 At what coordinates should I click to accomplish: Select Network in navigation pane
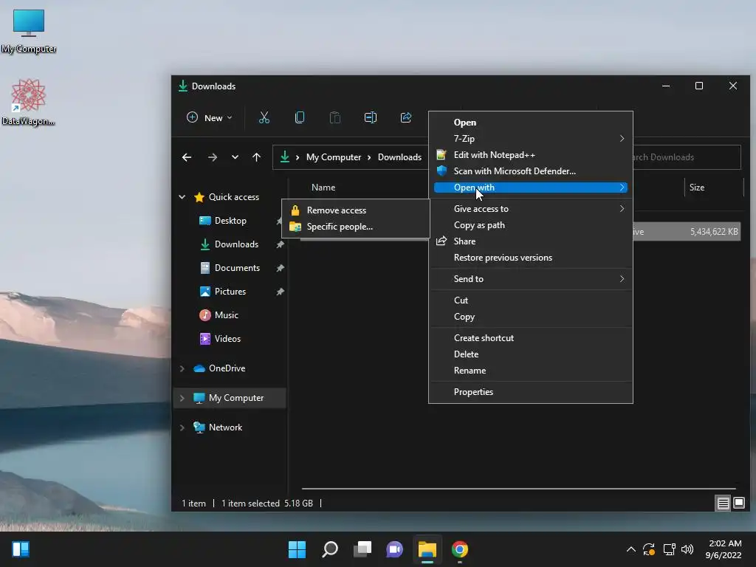(x=225, y=427)
